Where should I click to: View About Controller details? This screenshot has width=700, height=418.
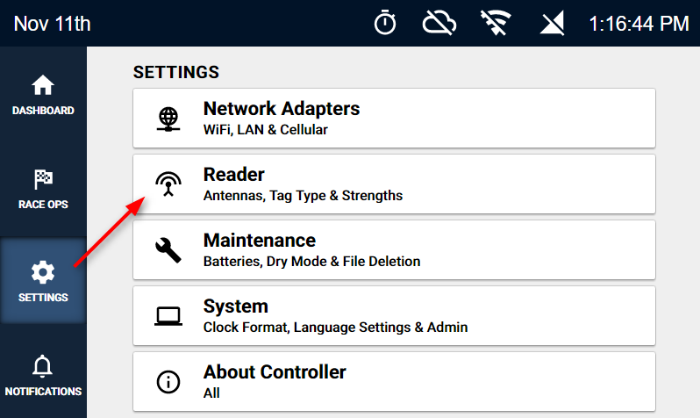pyautogui.click(x=394, y=382)
